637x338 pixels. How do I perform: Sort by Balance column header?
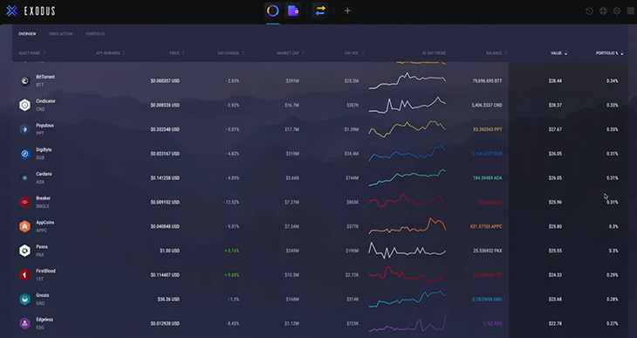coord(497,53)
